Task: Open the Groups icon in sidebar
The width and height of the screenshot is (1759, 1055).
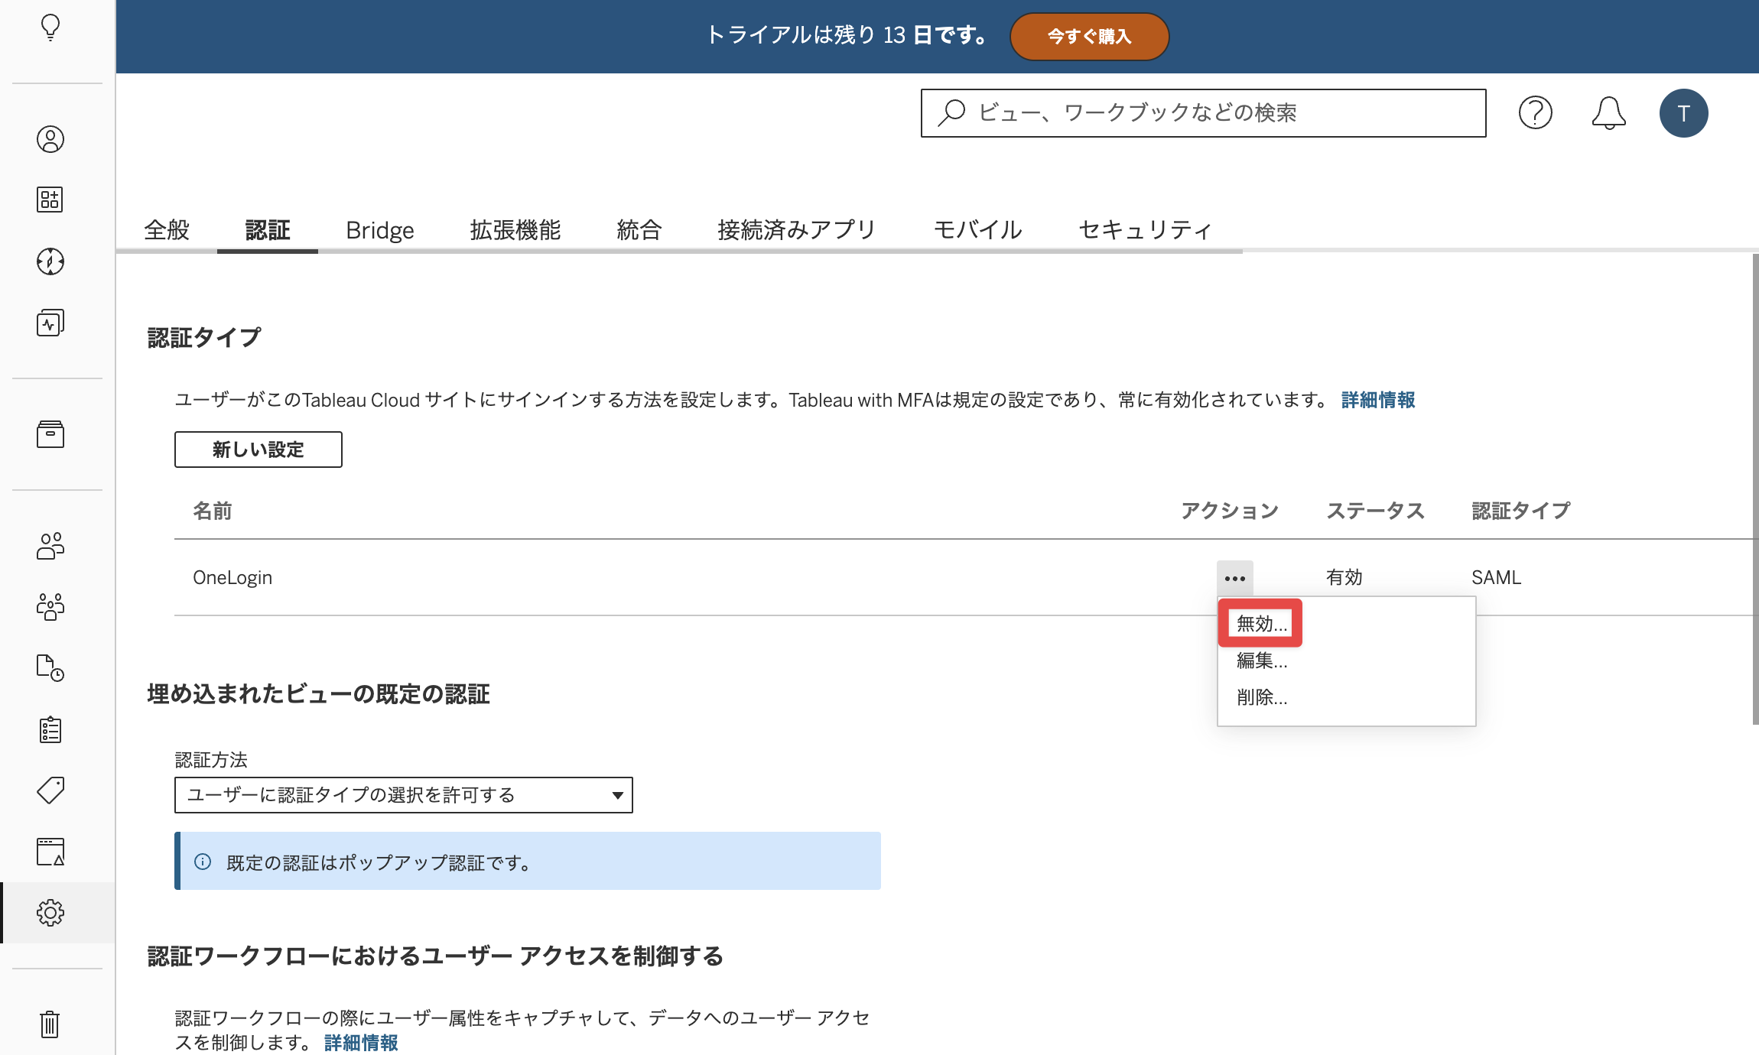Action: 50,607
